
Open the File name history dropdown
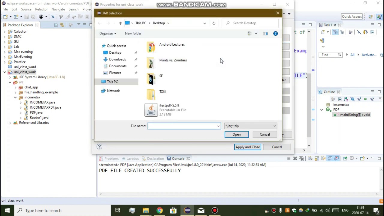218,126
